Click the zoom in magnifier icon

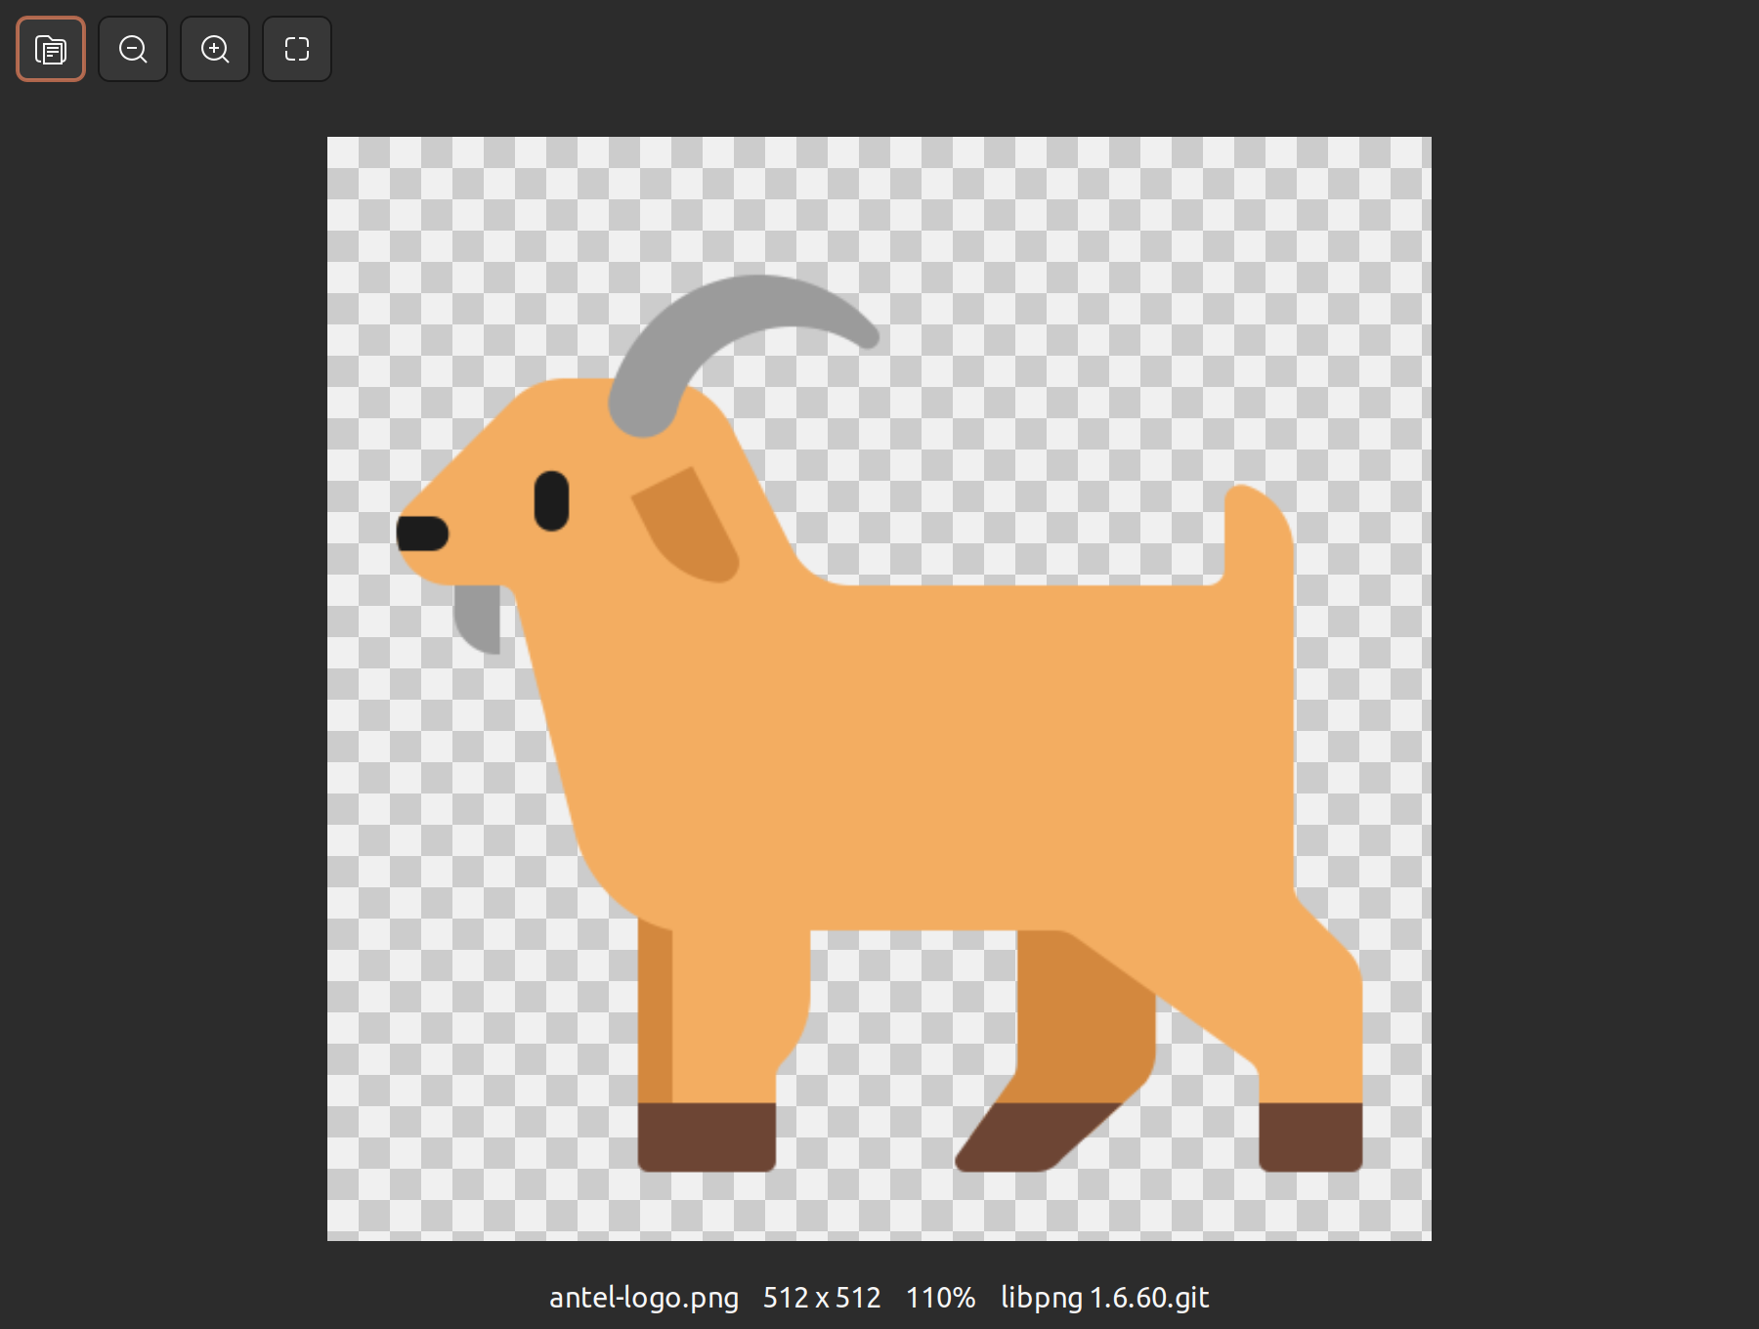[x=215, y=49]
